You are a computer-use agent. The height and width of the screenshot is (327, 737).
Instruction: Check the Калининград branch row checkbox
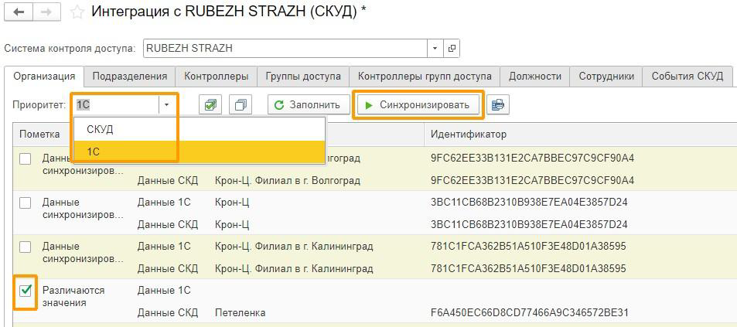click(26, 247)
